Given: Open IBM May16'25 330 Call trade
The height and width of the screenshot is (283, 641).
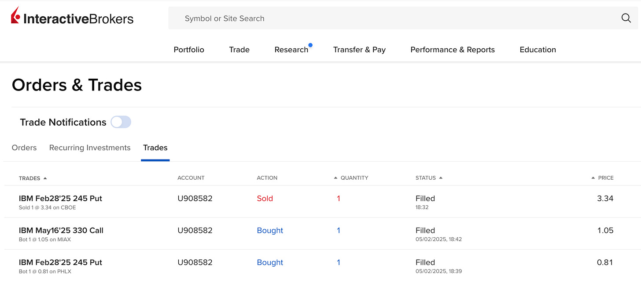Looking at the screenshot, I should [61, 230].
